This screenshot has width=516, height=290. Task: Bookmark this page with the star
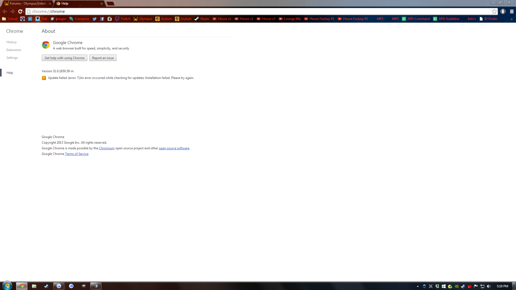point(494,12)
